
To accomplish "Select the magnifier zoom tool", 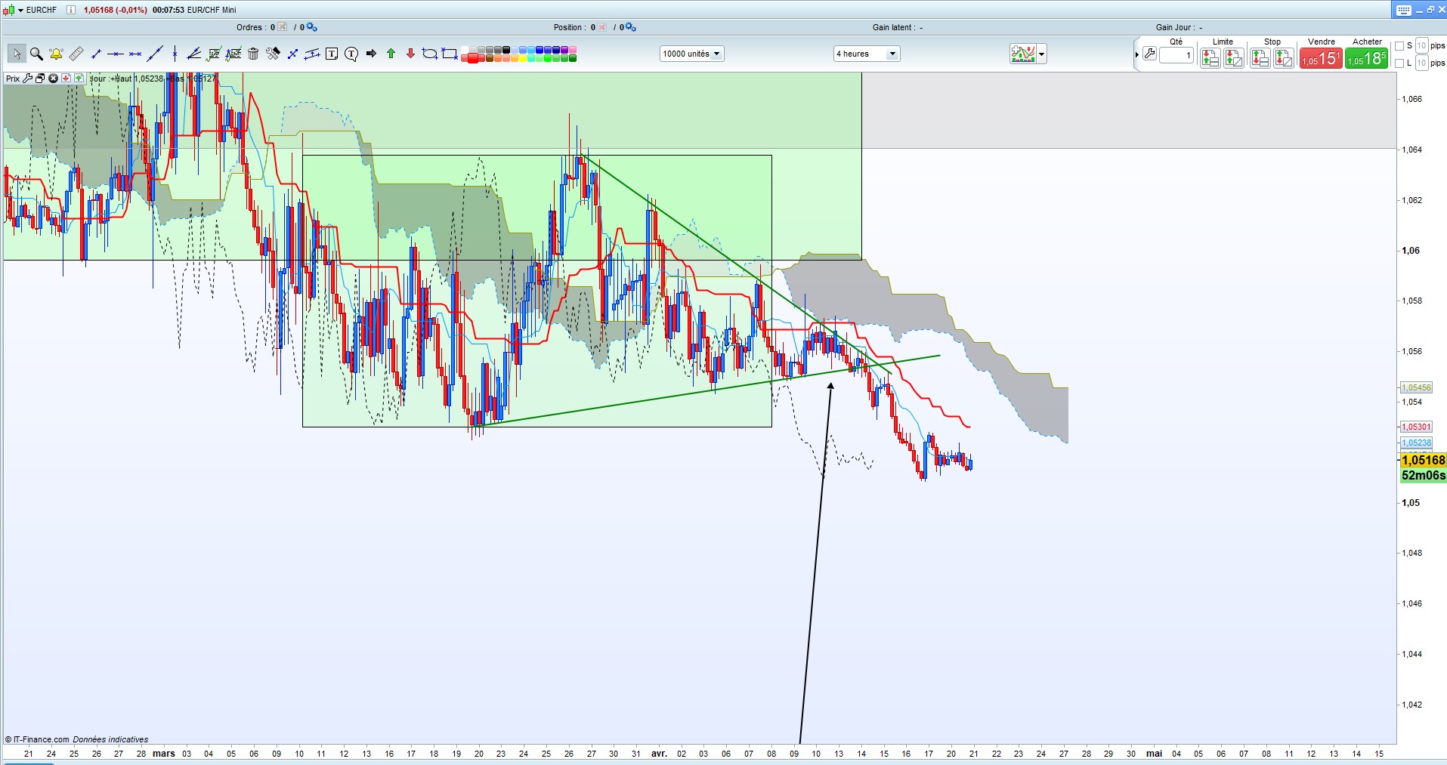I will 36,54.
